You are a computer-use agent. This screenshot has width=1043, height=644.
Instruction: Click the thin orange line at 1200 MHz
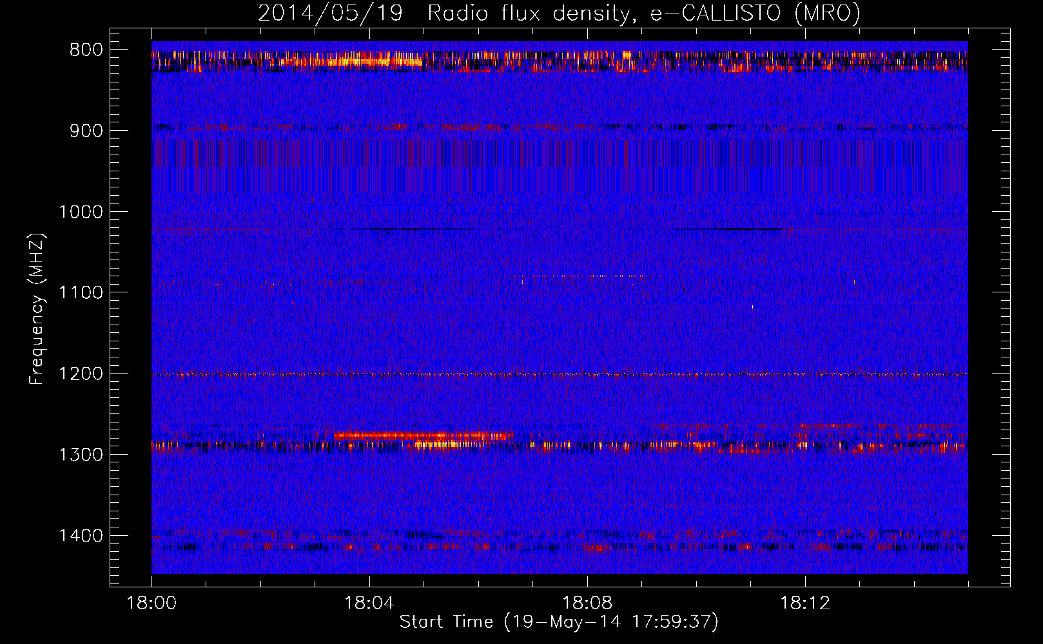560,374
